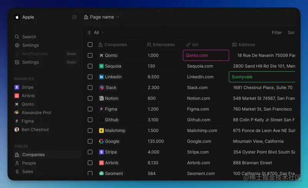
Task: Click the building icon beside Page name
Action: pyautogui.click(x=86, y=17)
